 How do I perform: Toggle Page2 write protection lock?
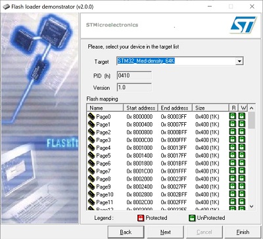coord(242,132)
